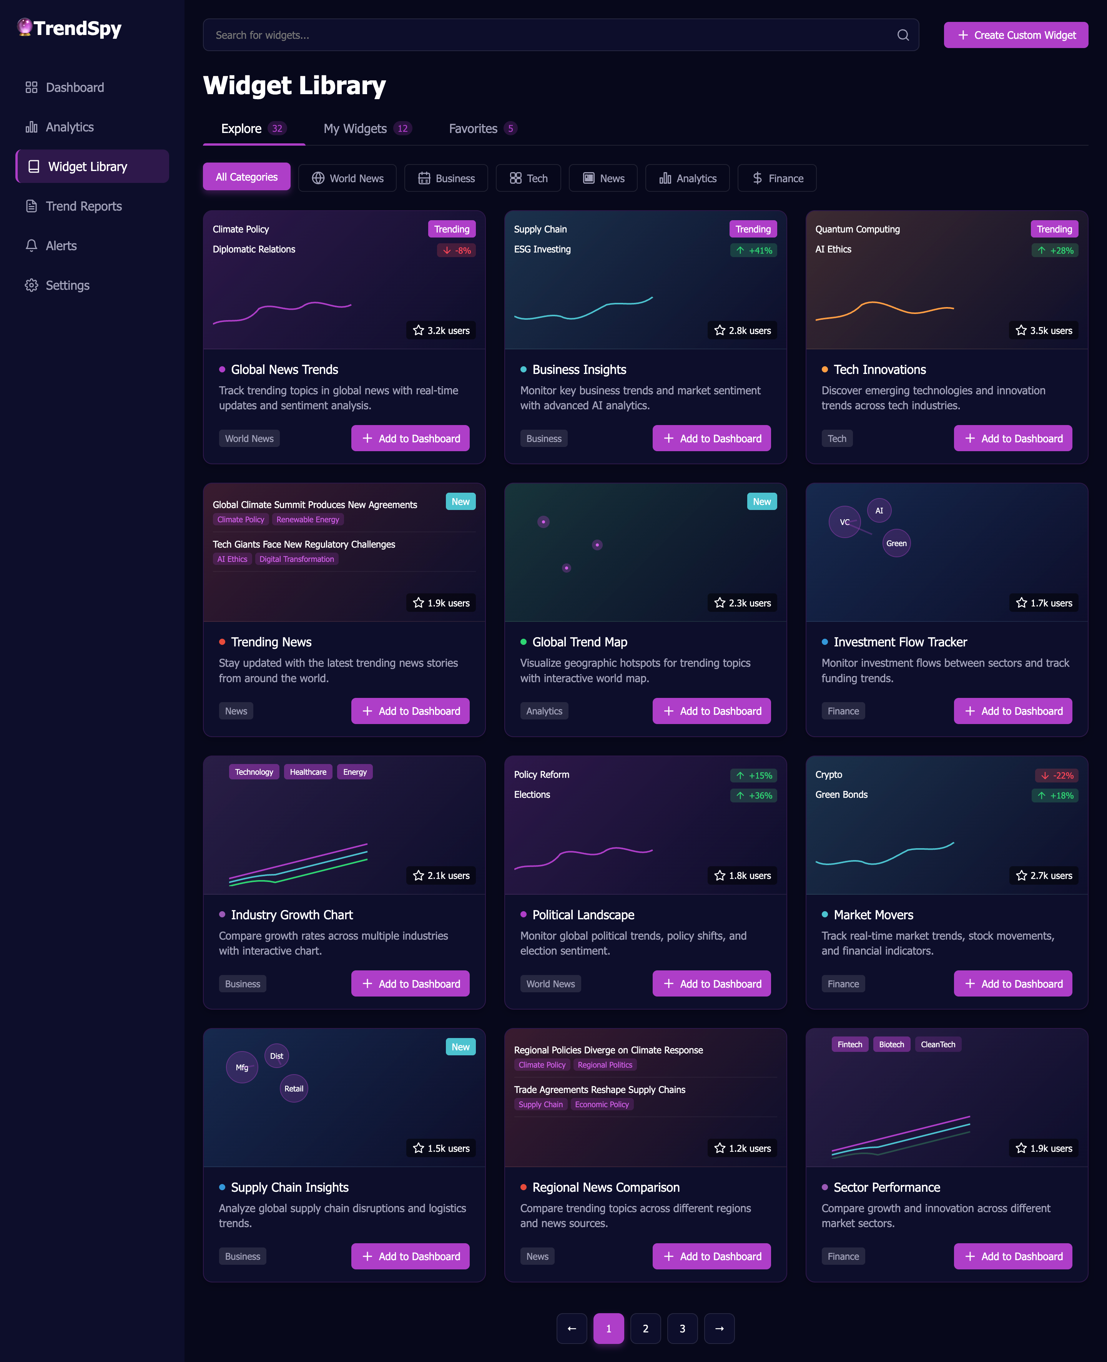The height and width of the screenshot is (1362, 1107).
Task: Click the Dashboard grid icon in sidebar
Action: 31,87
